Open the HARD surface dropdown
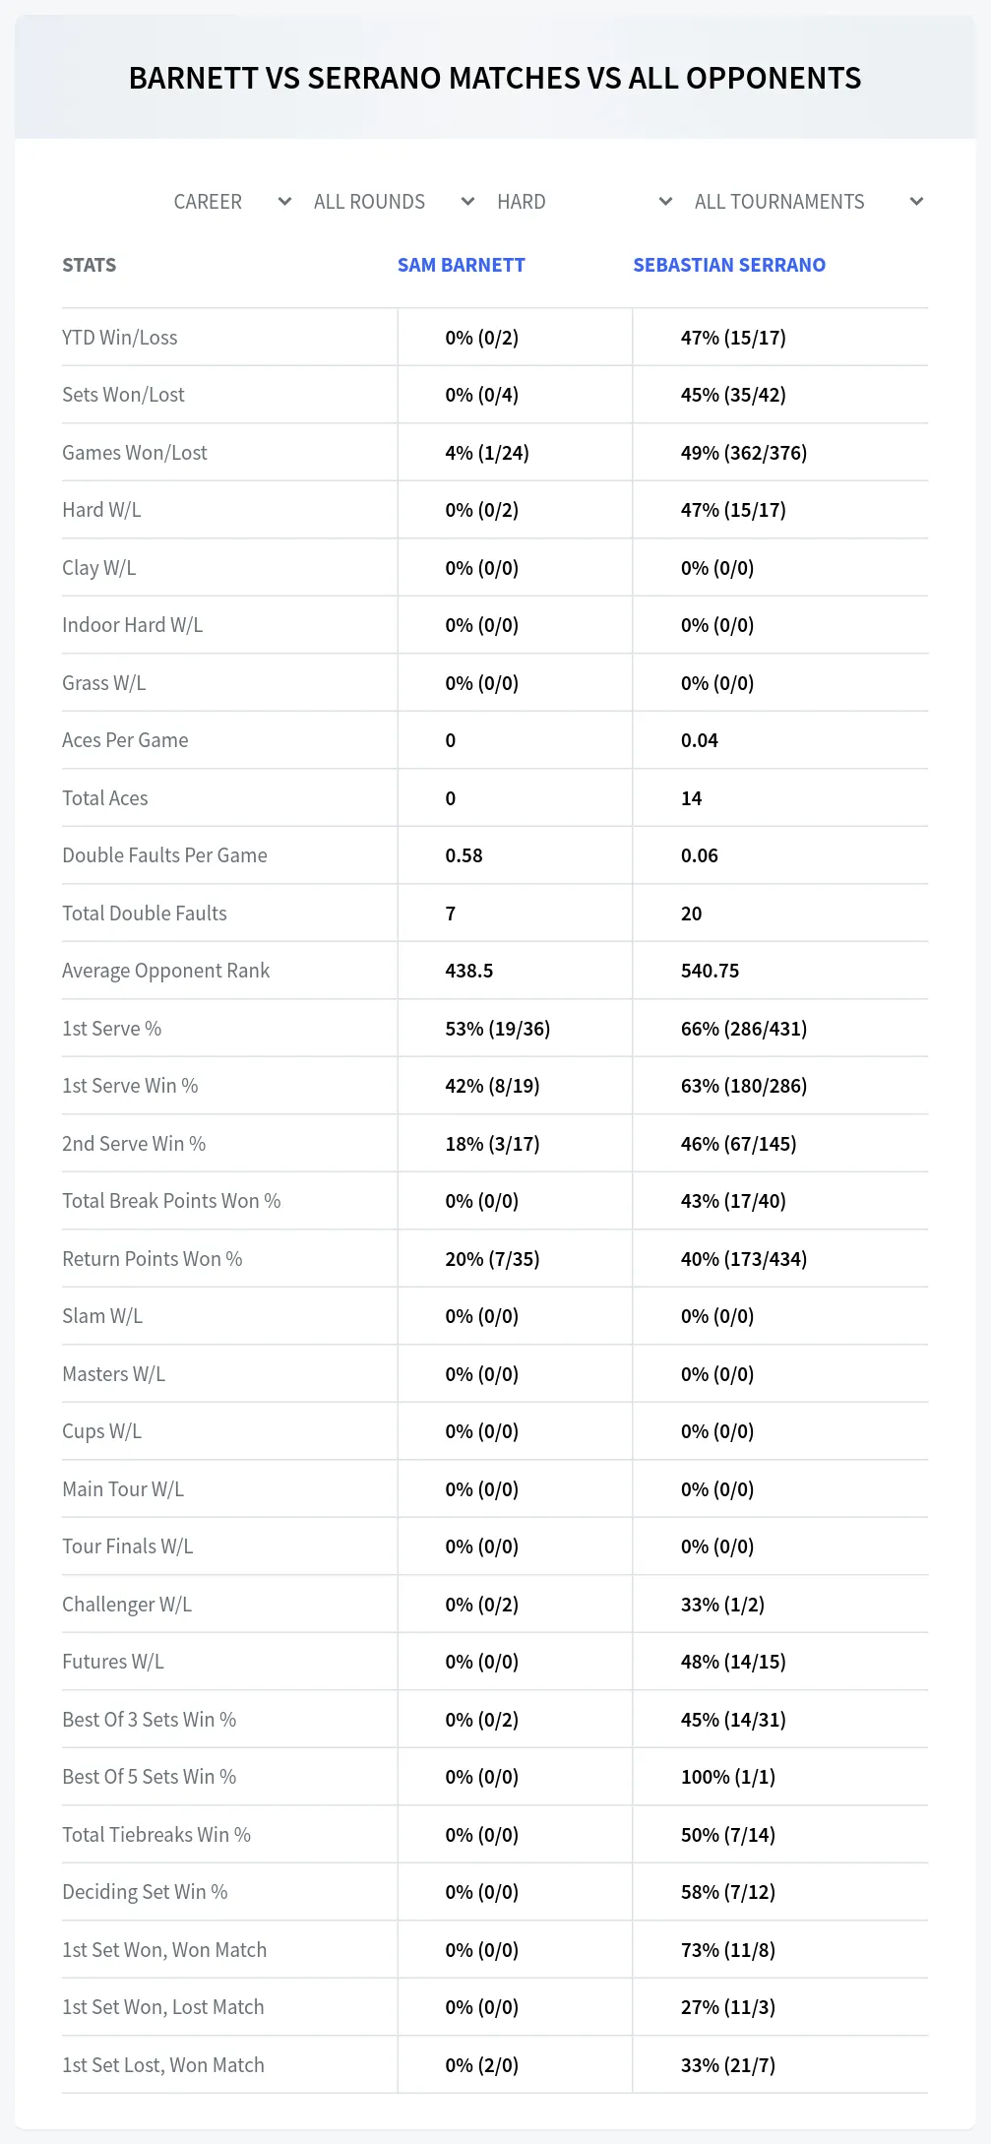991x2144 pixels. pyautogui.click(x=584, y=202)
